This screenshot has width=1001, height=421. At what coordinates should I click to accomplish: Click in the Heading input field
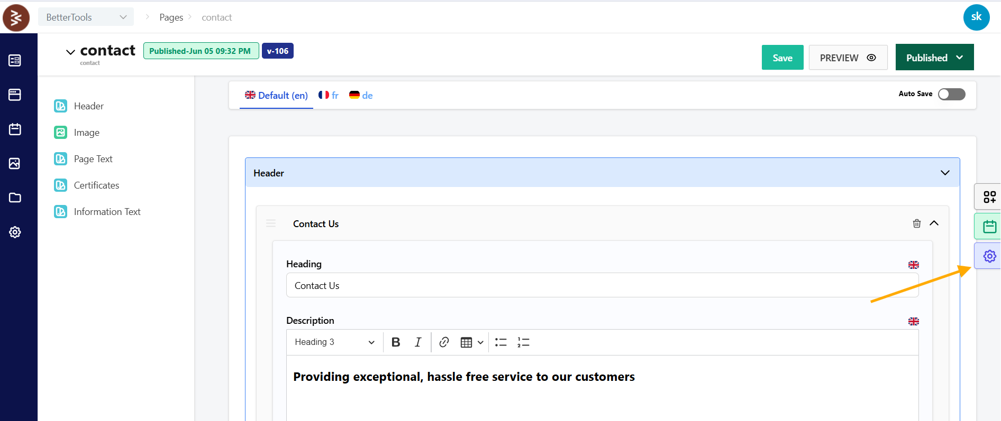602,285
